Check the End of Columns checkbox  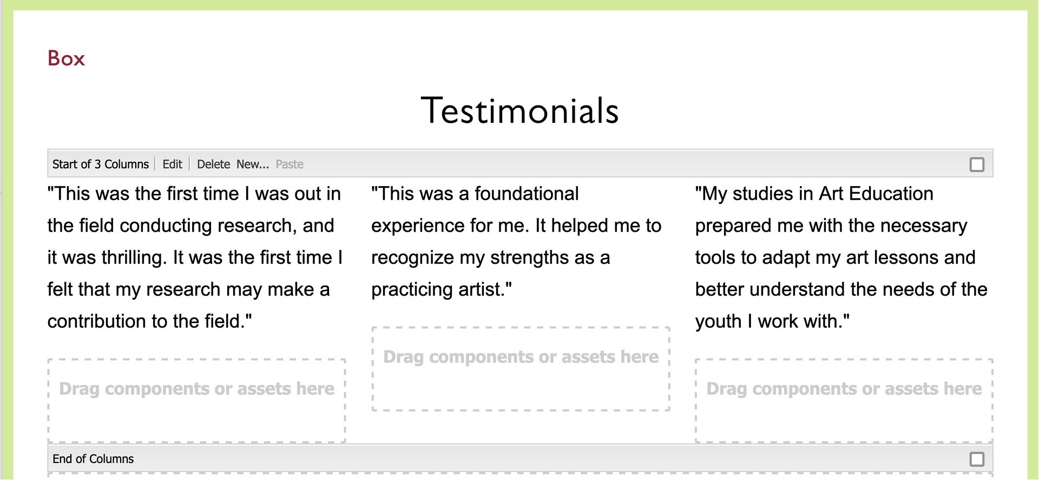(x=977, y=459)
